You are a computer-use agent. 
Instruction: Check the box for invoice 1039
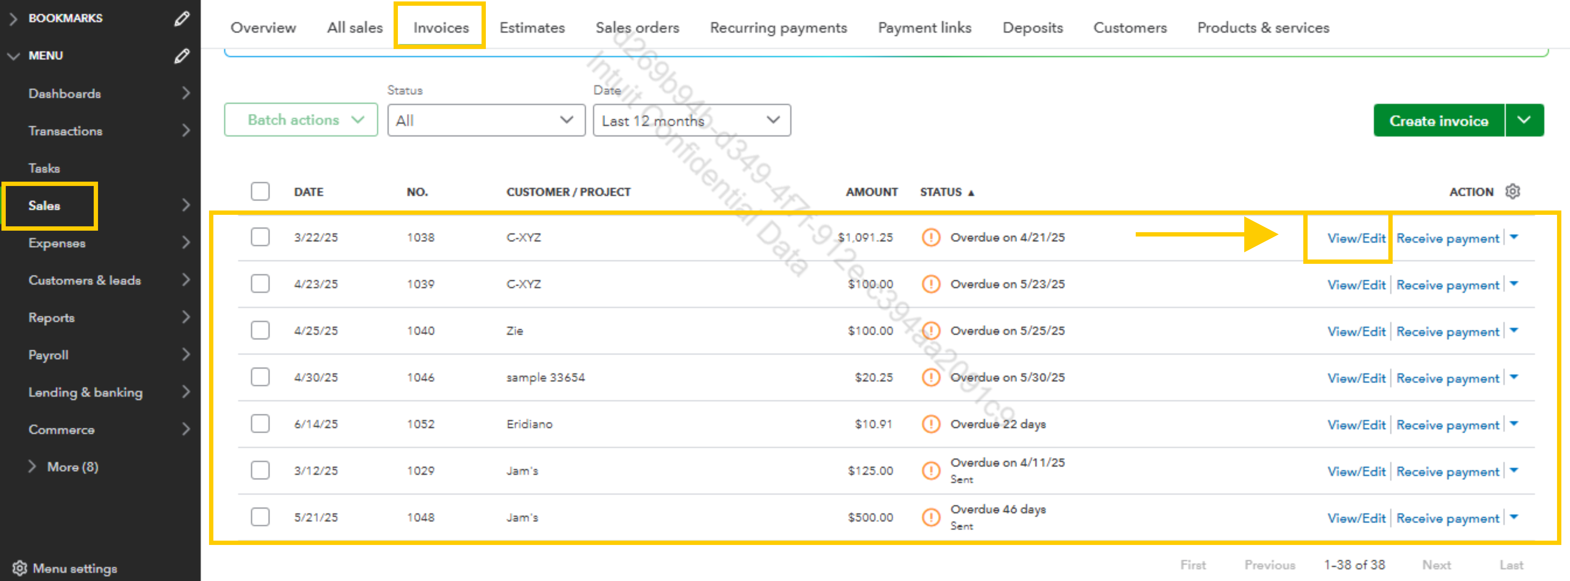pyautogui.click(x=260, y=284)
